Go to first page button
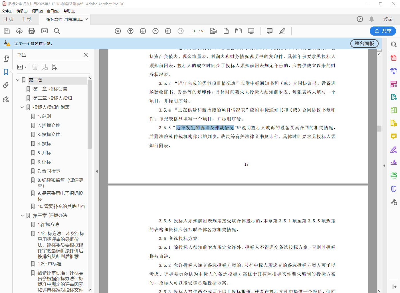 (x=118, y=31)
